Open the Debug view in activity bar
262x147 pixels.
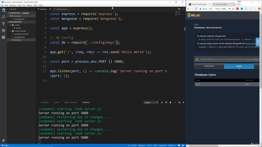pos(3,31)
